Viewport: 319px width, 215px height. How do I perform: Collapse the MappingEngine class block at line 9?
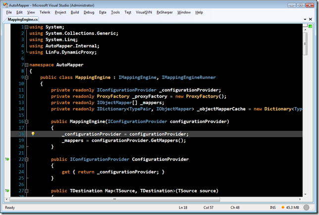click(26, 77)
